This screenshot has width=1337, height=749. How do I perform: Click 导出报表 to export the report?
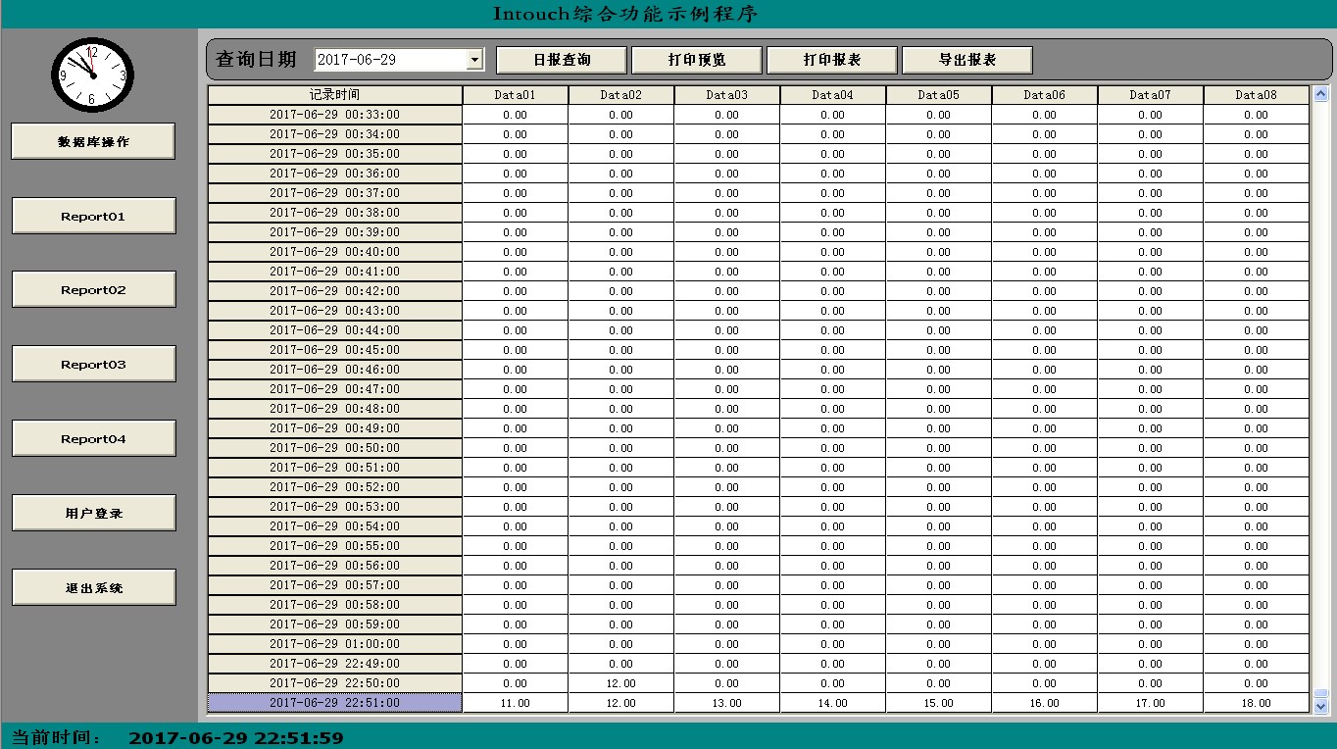(x=967, y=59)
